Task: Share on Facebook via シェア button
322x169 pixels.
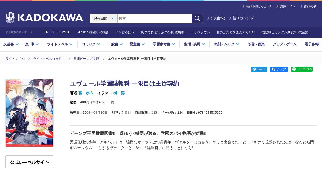Action: click(x=279, y=69)
